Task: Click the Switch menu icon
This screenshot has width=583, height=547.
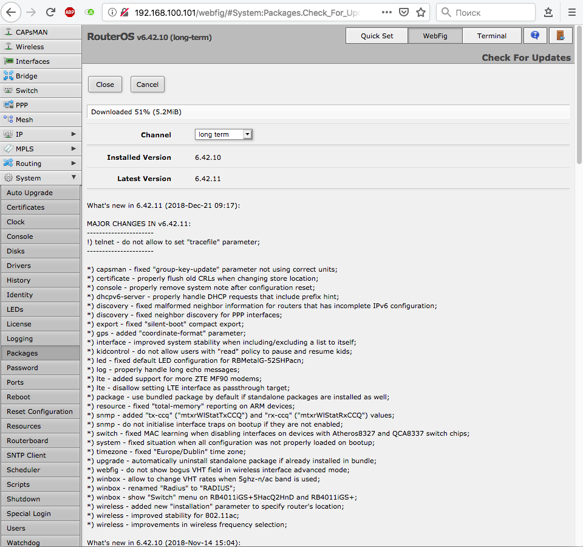Action: point(8,91)
